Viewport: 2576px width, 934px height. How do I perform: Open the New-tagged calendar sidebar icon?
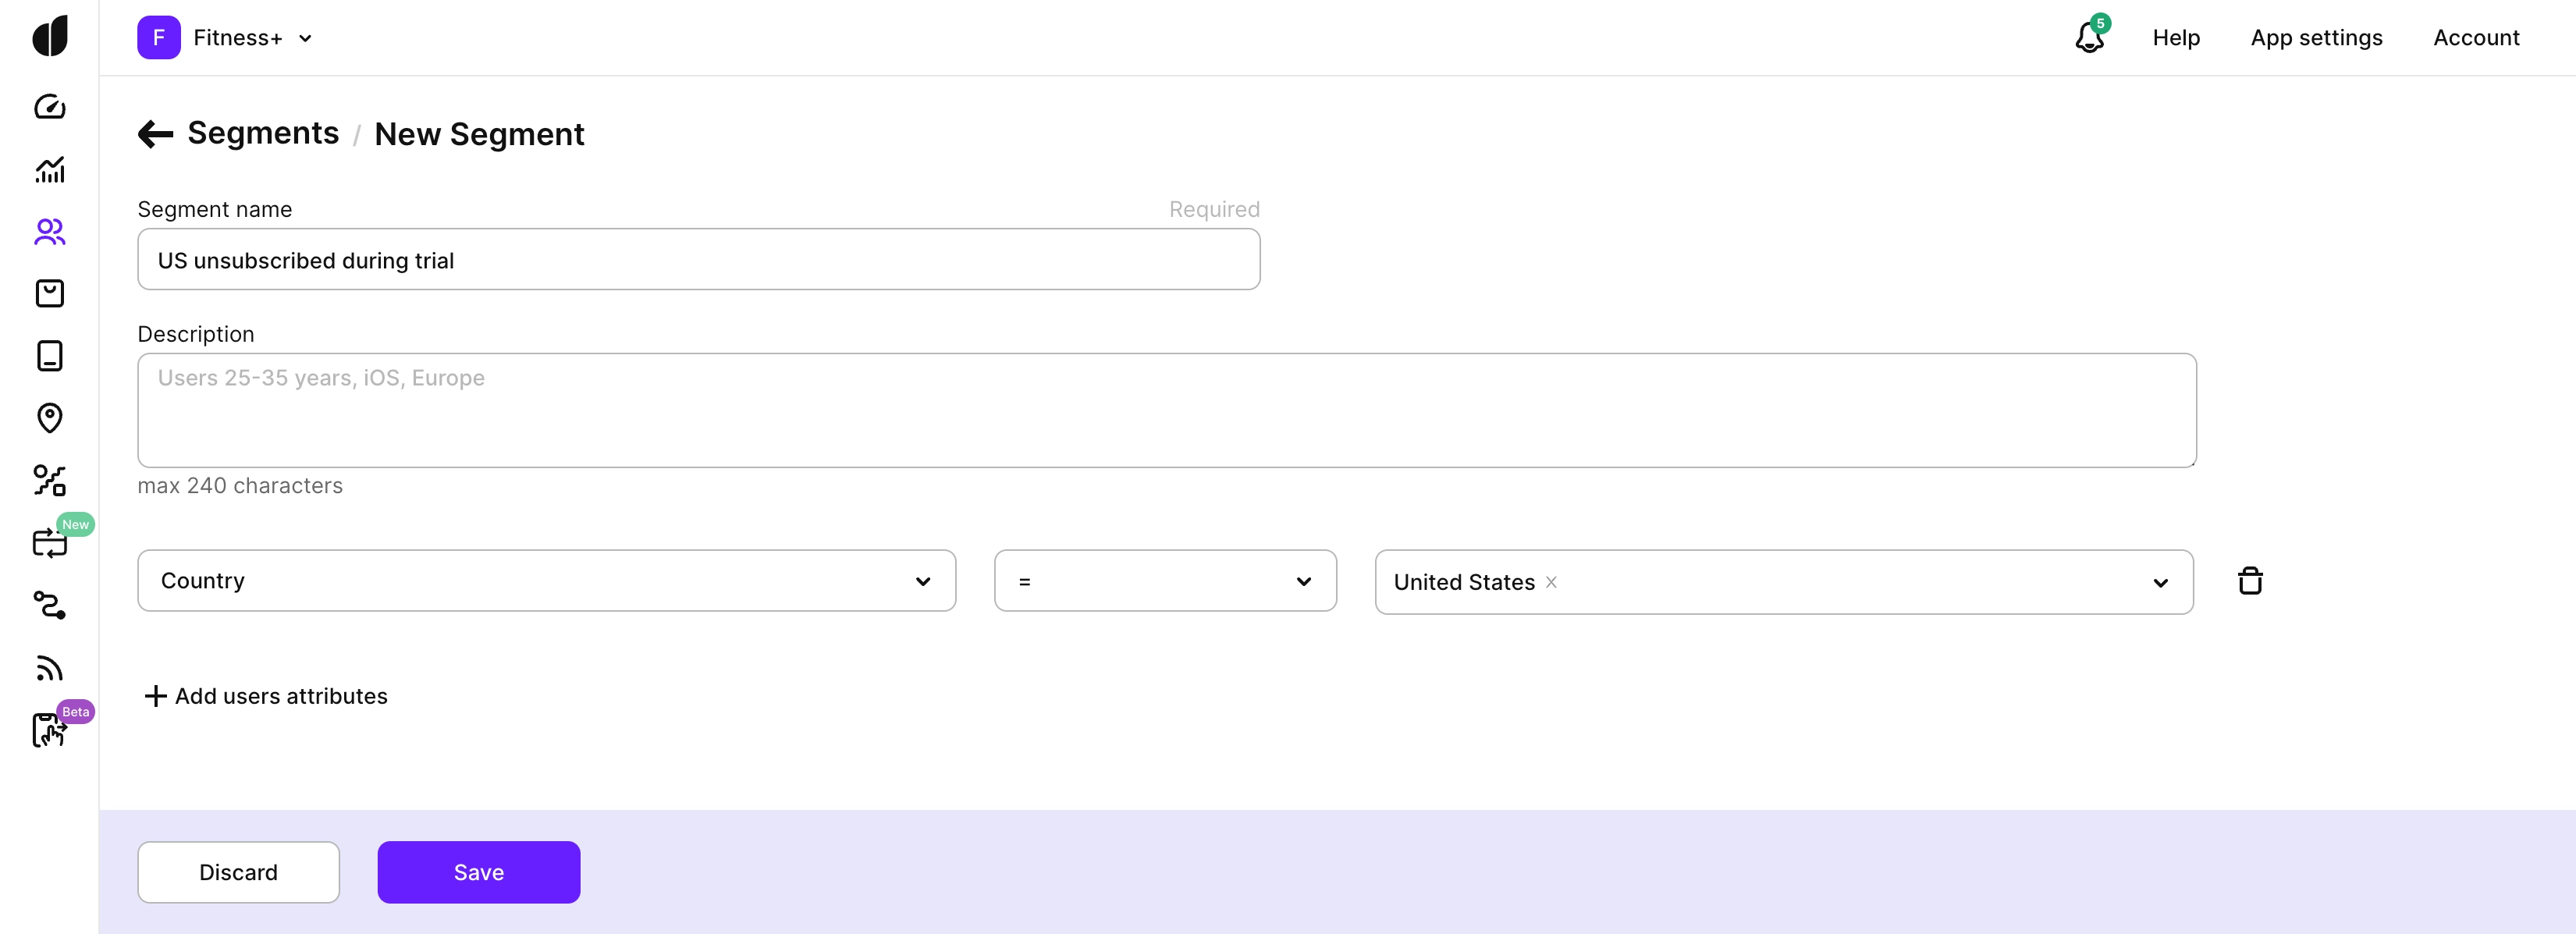(x=49, y=543)
